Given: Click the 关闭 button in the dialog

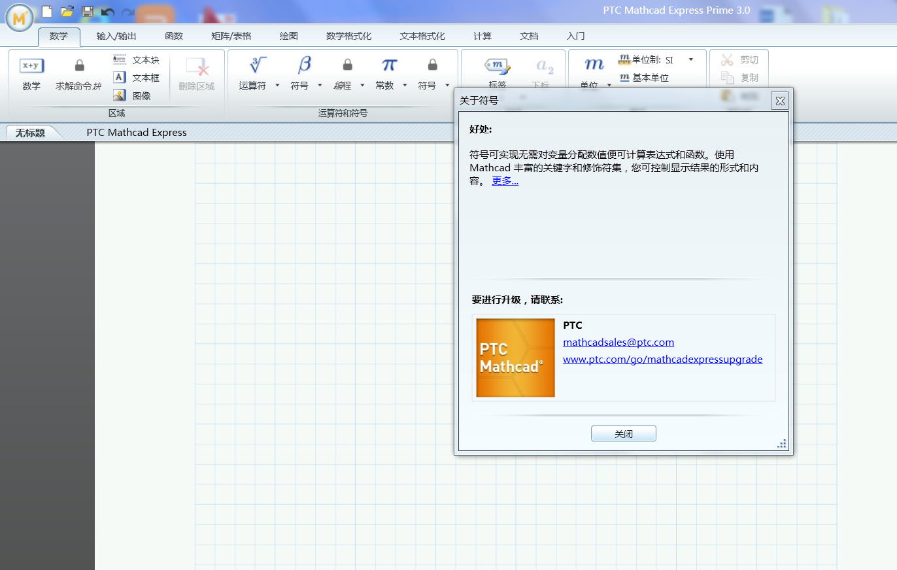Looking at the screenshot, I should tap(624, 434).
